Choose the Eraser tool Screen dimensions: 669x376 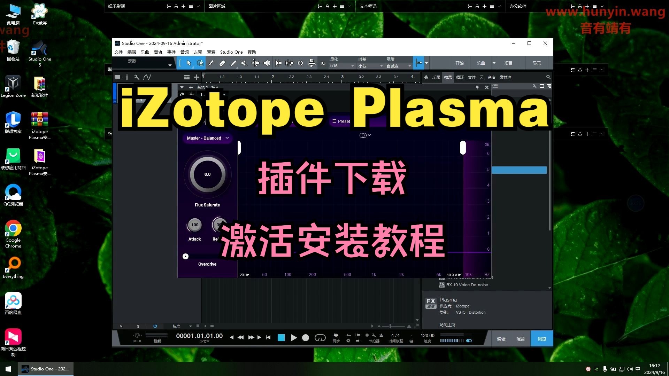(222, 63)
